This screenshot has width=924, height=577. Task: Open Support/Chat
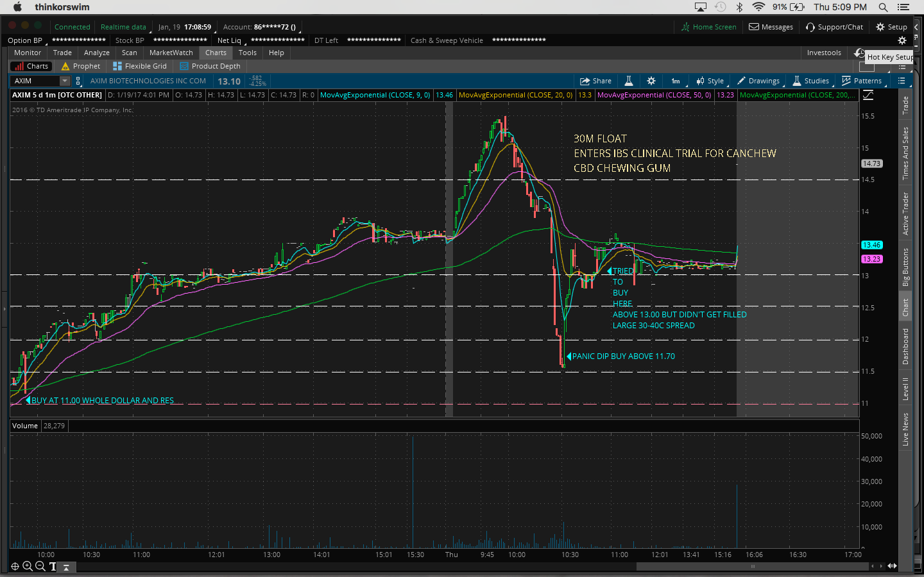pos(834,27)
